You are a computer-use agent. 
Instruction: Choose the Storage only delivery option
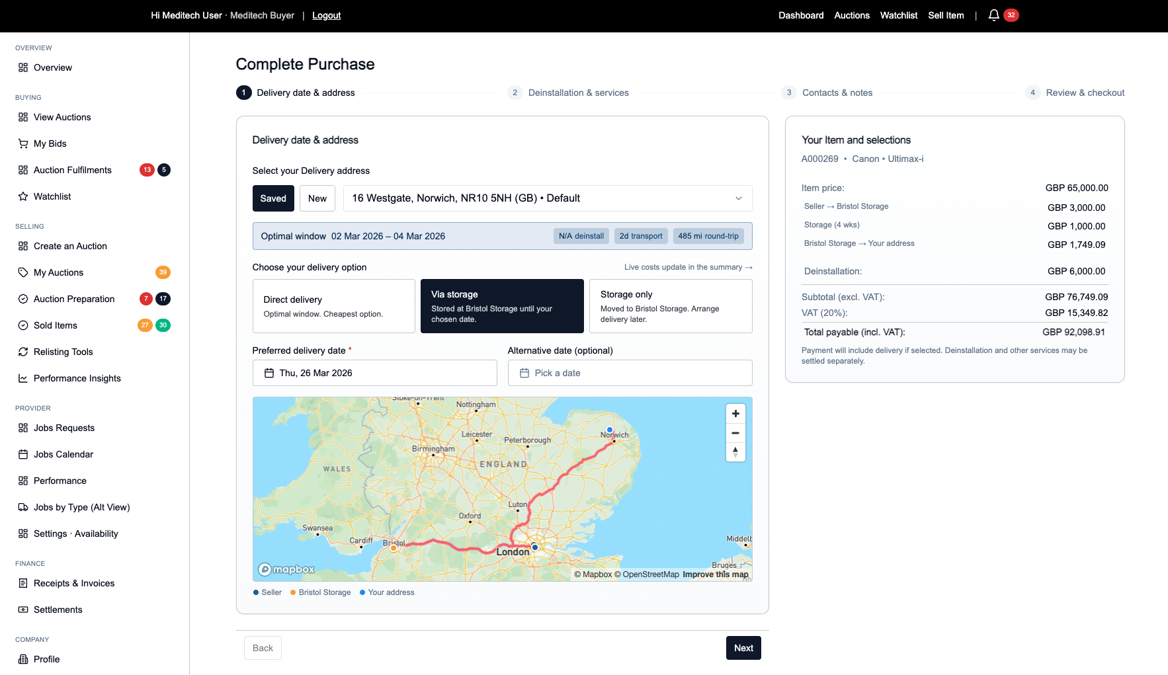tap(670, 306)
